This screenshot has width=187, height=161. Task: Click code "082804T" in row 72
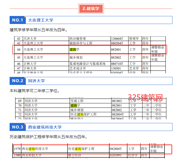pyautogui.click(x=118, y=114)
